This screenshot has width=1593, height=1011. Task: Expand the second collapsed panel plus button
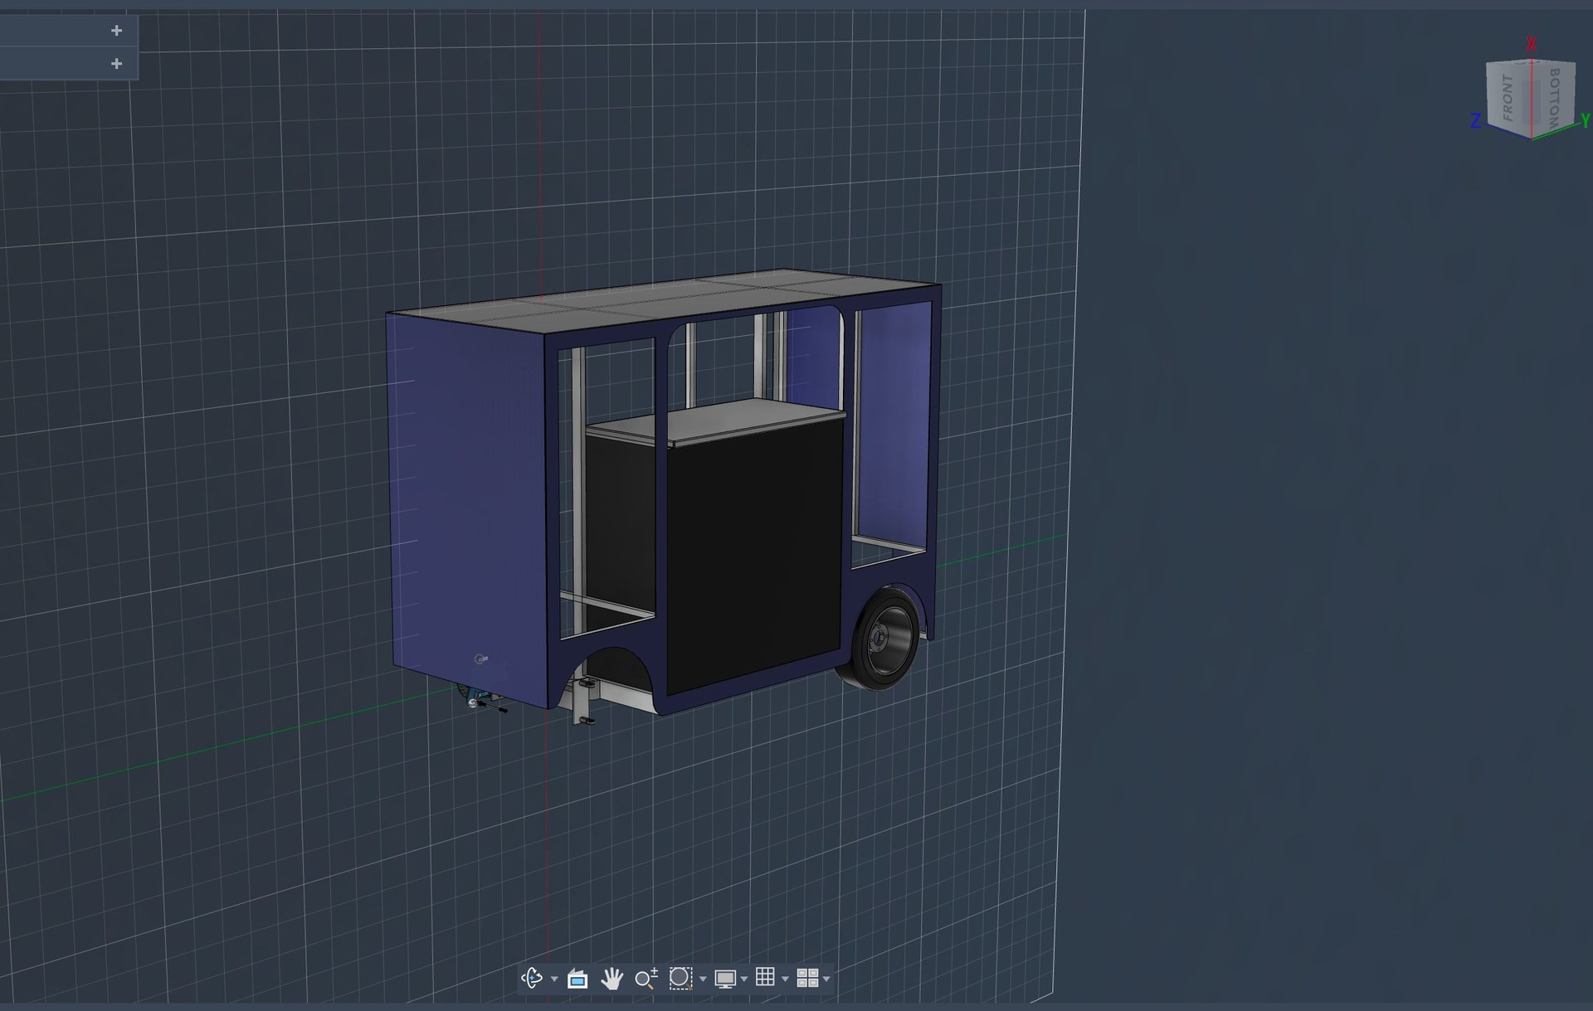[116, 64]
